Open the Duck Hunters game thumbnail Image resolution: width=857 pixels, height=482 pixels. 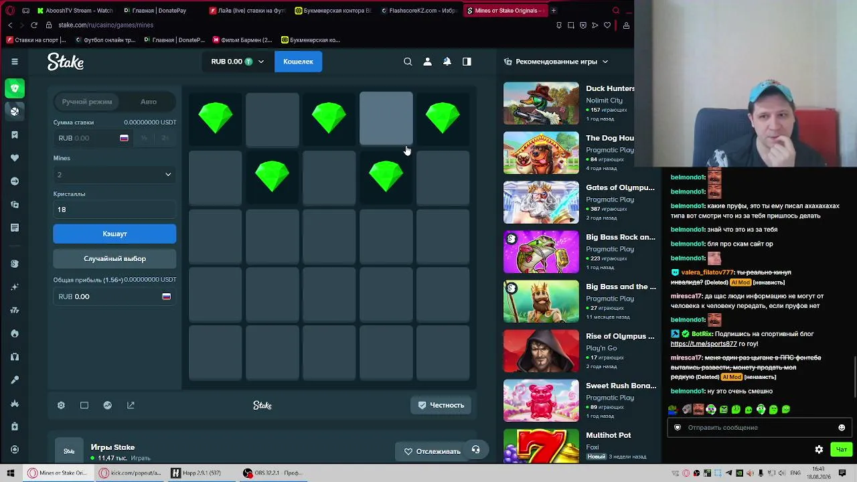(541, 103)
